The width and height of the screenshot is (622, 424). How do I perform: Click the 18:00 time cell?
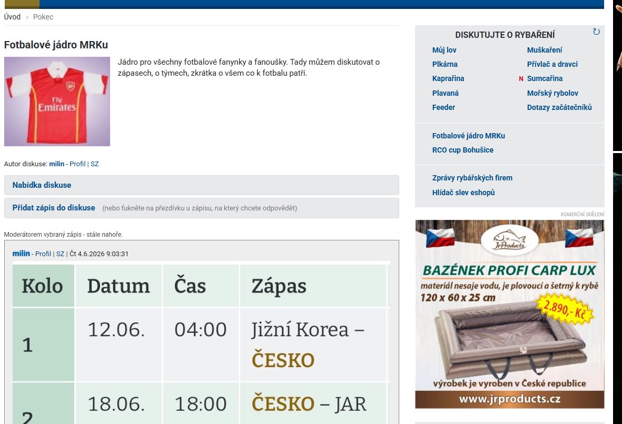[x=201, y=403]
